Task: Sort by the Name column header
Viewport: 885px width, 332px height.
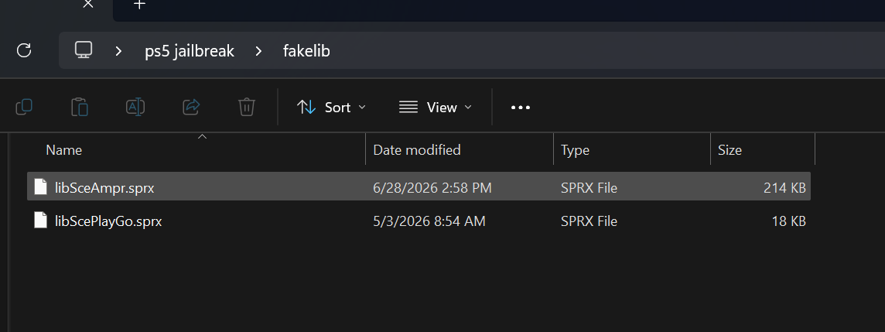Action: (x=63, y=149)
